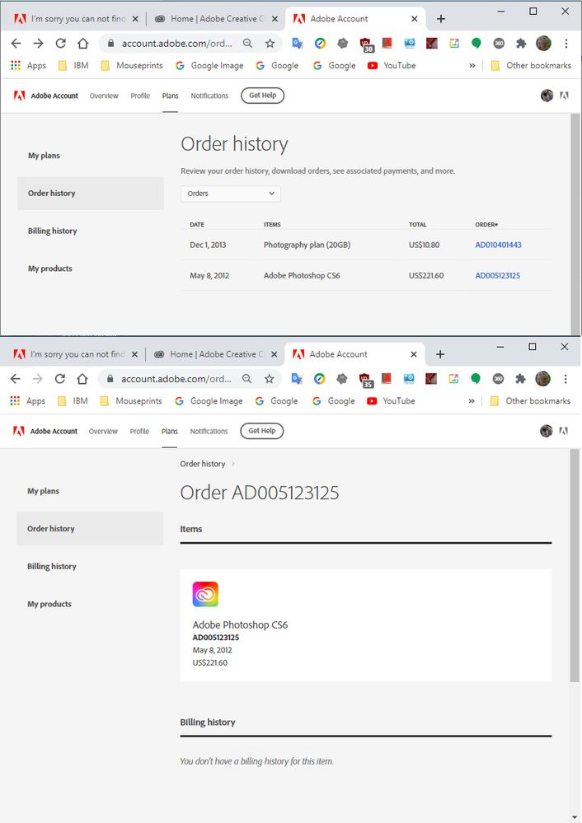Close Adobe Account tab in Order AD005123125 window
Image resolution: width=582 pixels, height=823 pixels.
click(414, 354)
